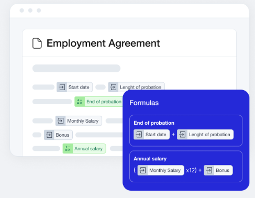The width and height of the screenshot is (255, 198).
Task: Select green End of probation field label
Action: pos(104,102)
